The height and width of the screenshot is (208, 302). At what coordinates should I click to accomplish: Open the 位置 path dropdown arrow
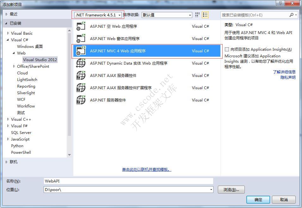point(211,190)
